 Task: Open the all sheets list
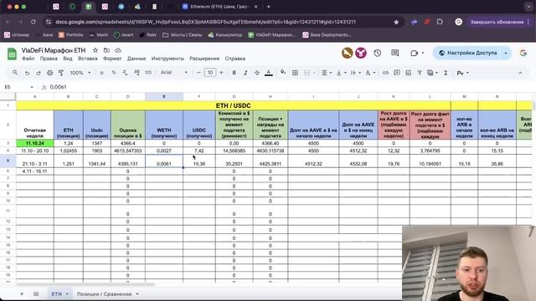(x=36, y=293)
